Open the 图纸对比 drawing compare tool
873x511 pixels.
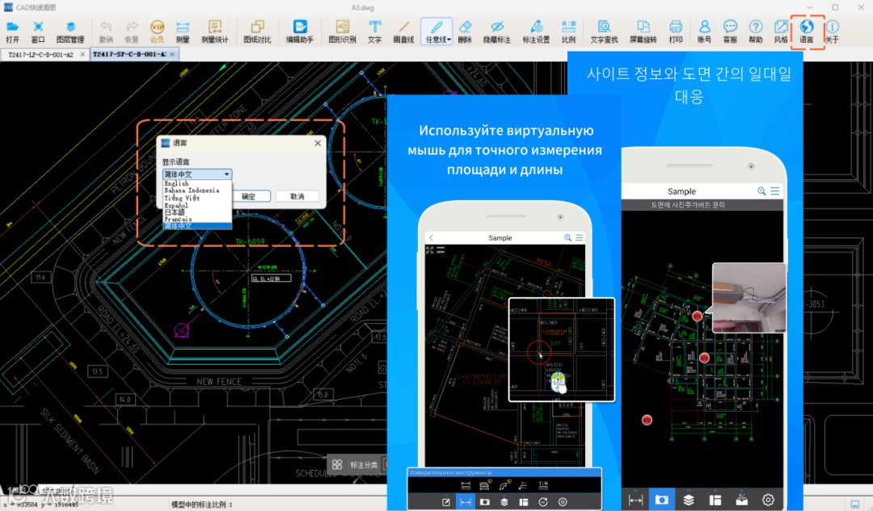(257, 31)
